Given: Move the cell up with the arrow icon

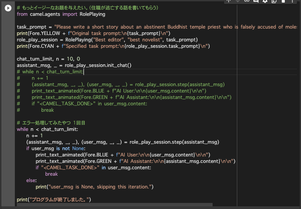Looking at the screenshot, I should click(x=228, y=1).
